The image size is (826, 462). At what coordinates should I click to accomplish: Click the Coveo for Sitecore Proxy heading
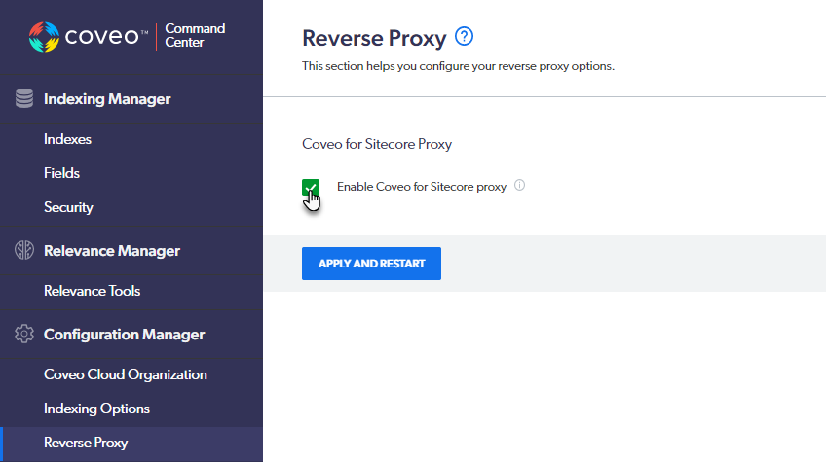[377, 144]
